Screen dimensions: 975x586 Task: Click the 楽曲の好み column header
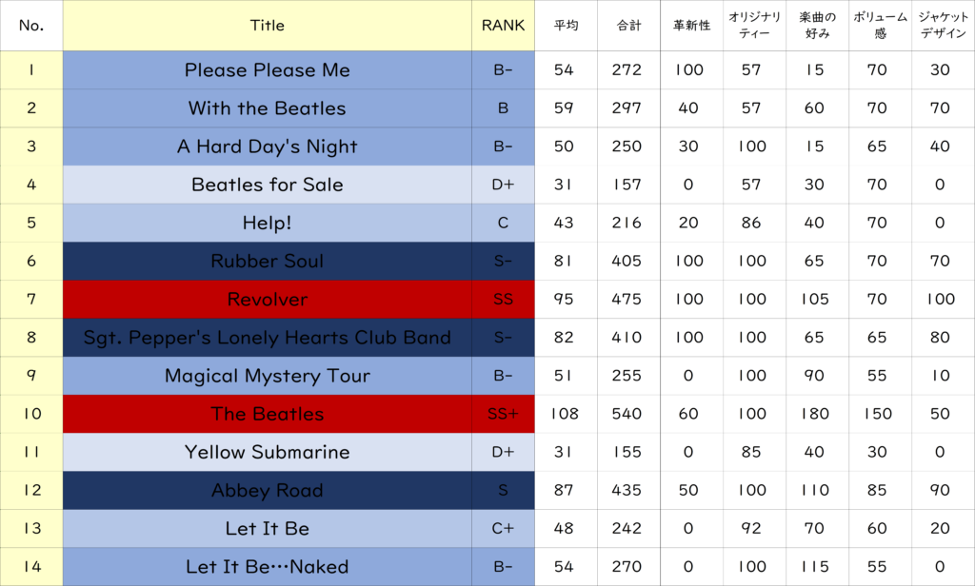click(814, 26)
